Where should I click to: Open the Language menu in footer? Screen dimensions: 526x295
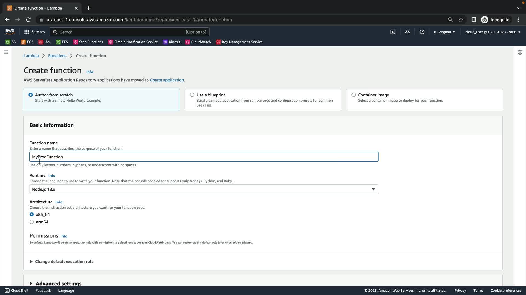pos(66,290)
